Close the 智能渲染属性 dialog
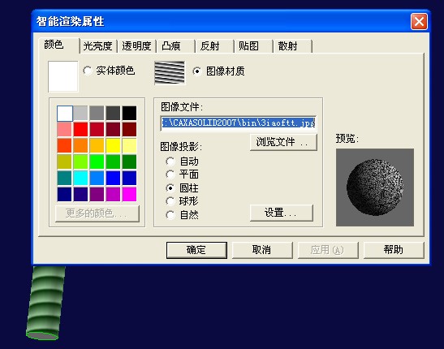The width and height of the screenshot is (444, 349). 419,22
